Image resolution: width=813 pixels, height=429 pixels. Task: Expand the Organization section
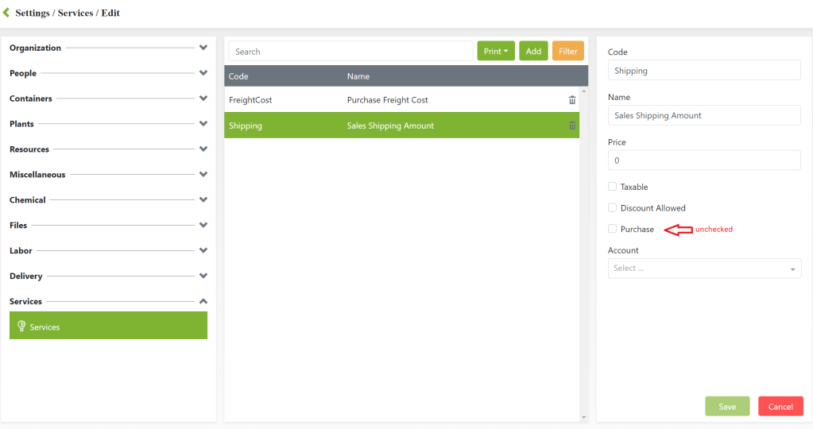click(x=203, y=48)
